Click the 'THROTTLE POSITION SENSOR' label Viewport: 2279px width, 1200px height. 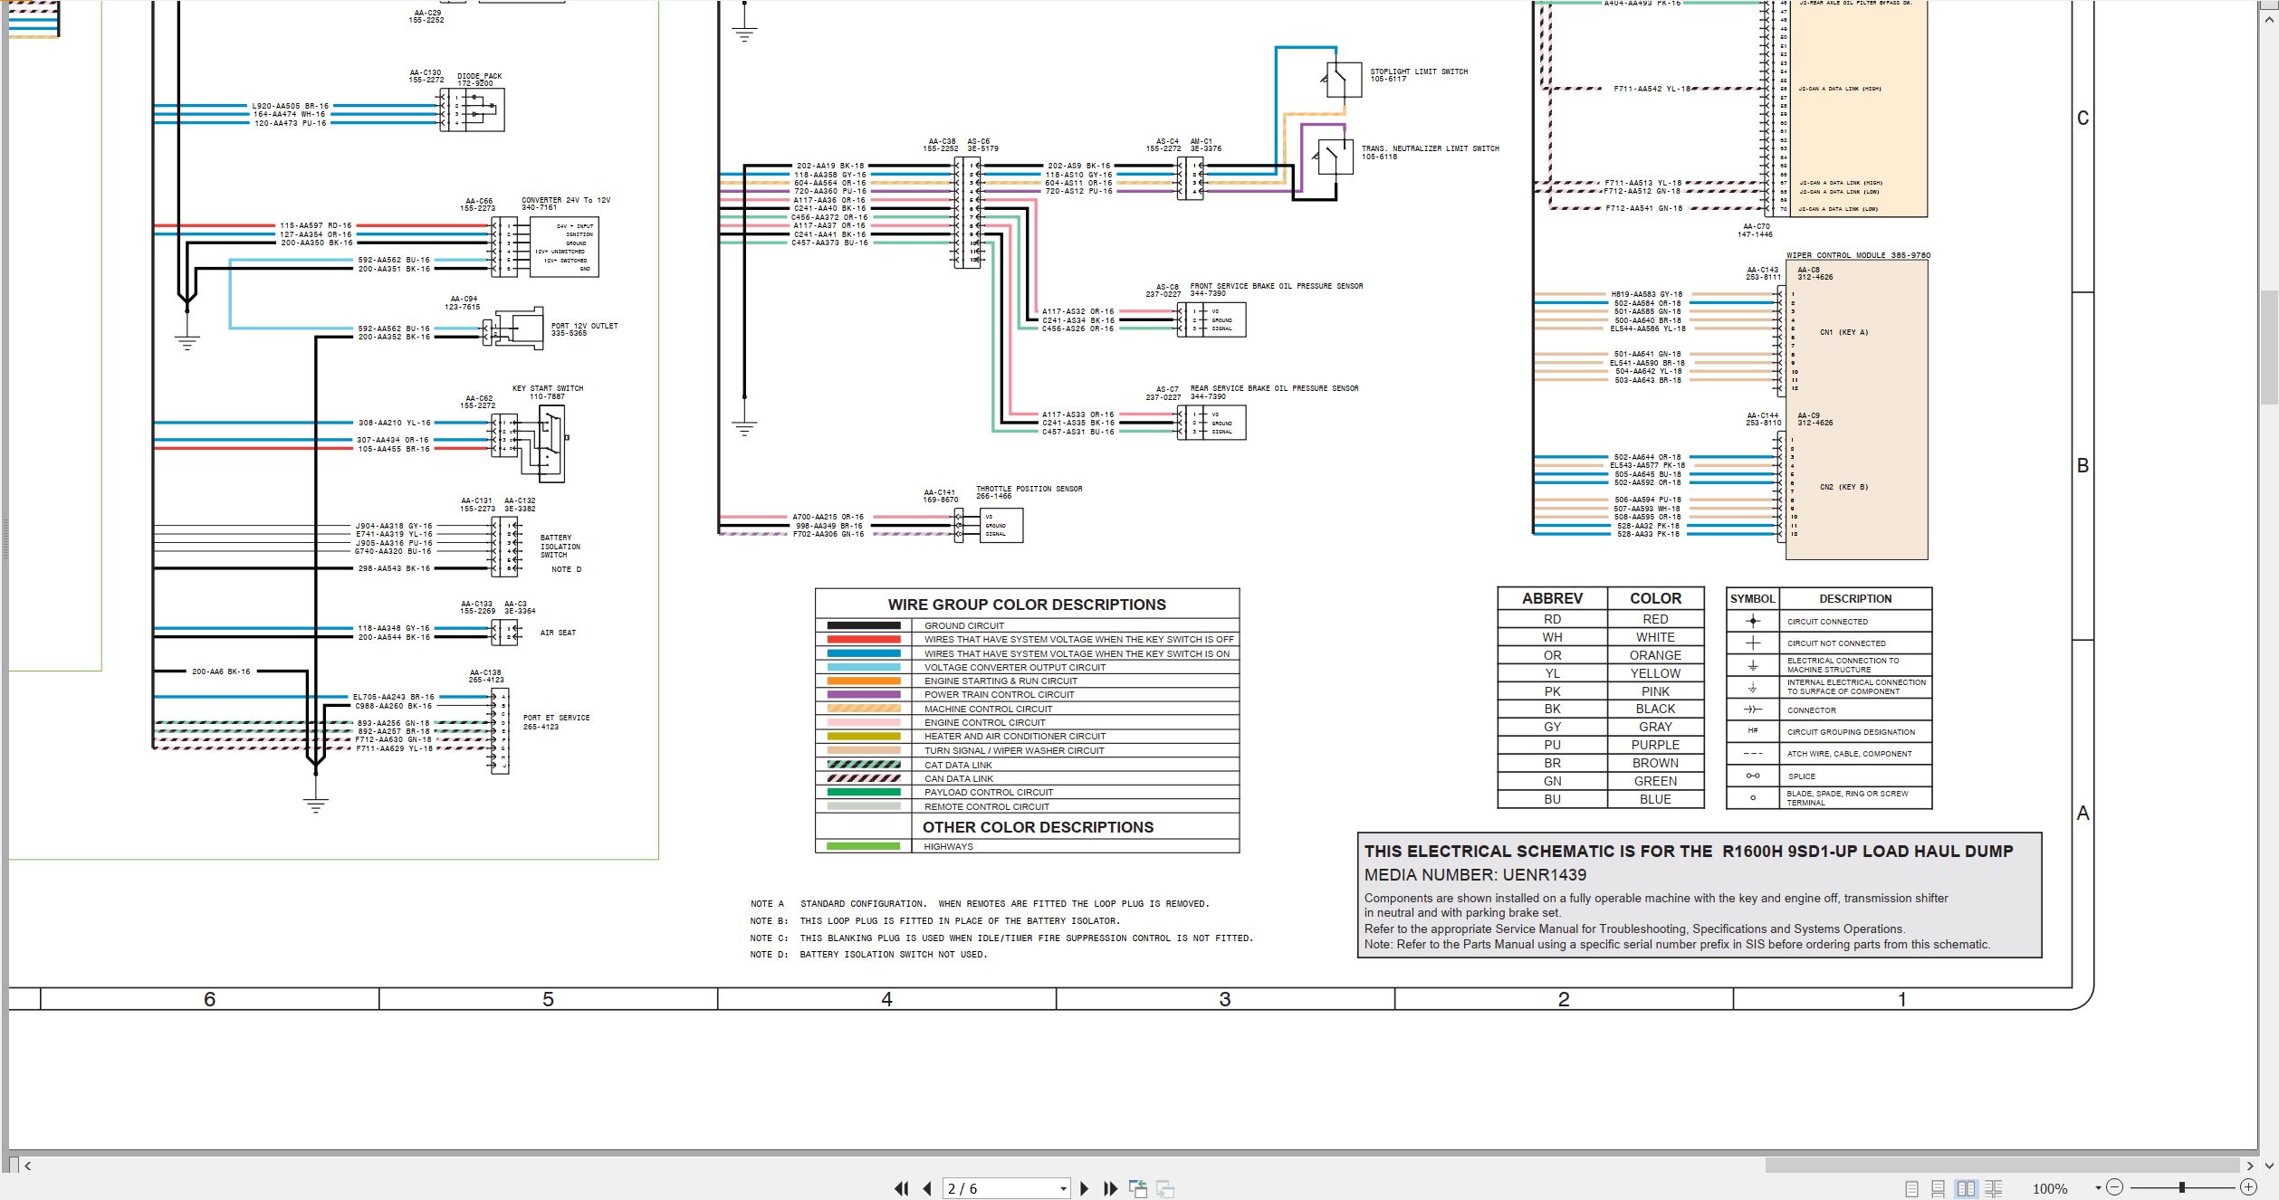pos(1029,489)
